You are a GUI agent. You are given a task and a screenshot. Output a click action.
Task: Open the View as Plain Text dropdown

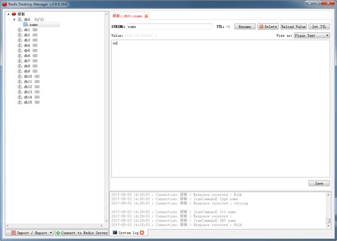(x=312, y=36)
